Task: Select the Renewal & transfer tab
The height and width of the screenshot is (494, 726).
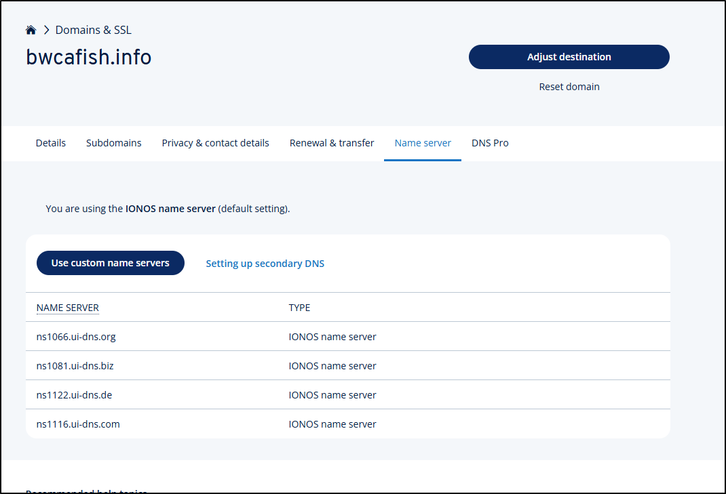Action: click(332, 143)
